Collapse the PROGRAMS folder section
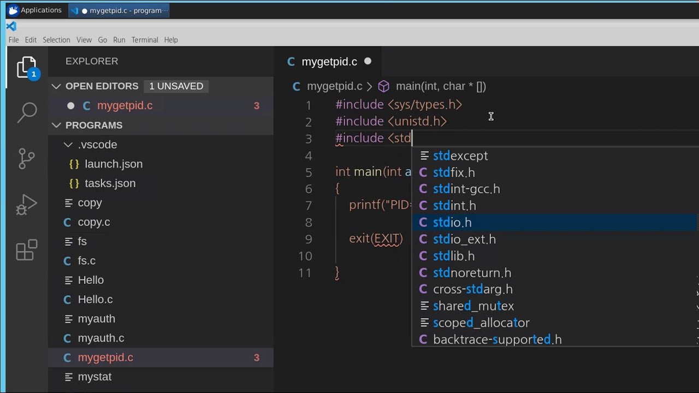The width and height of the screenshot is (699, 393). 56,125
